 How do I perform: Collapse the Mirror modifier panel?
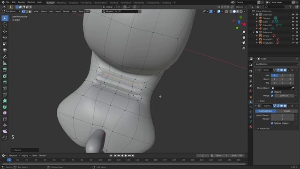256,70
